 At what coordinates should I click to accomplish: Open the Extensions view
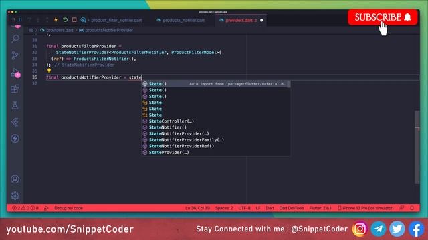tap(15, 89)
